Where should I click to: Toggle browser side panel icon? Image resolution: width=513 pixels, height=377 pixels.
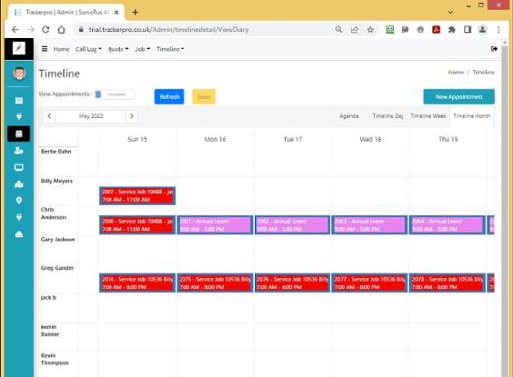click(467, 30)
